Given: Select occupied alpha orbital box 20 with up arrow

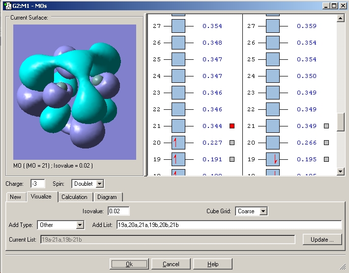Looking at the screenshot, I should click(178, 143).
